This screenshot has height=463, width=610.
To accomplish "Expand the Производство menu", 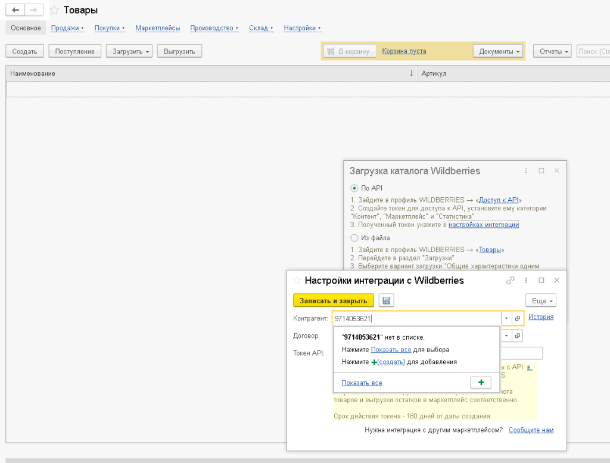I will point(214,28).
